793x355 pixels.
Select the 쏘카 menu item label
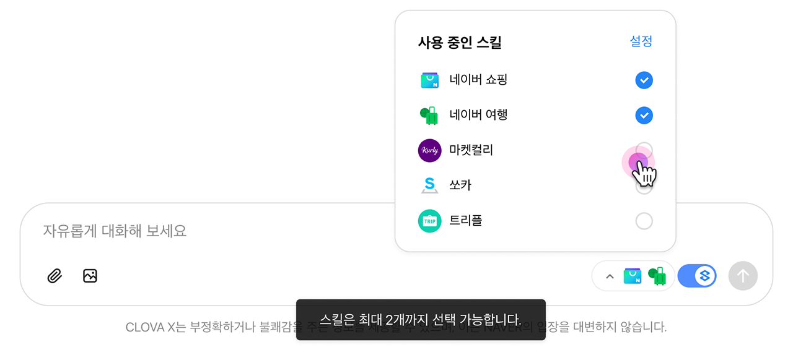(x=460, y=185)
